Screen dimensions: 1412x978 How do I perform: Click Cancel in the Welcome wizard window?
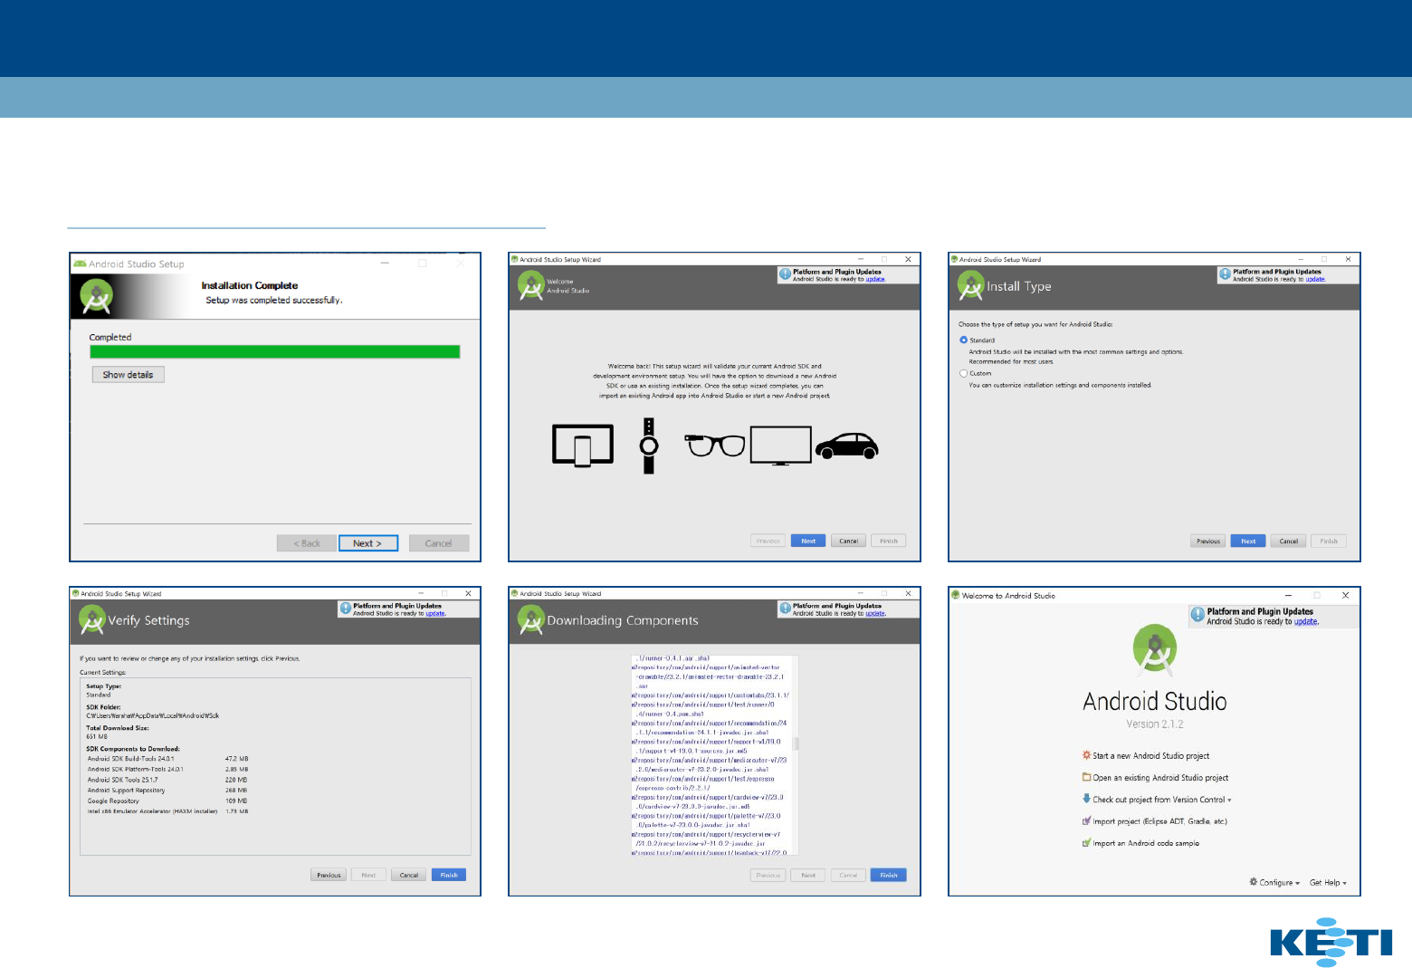(x=848, y=541)
